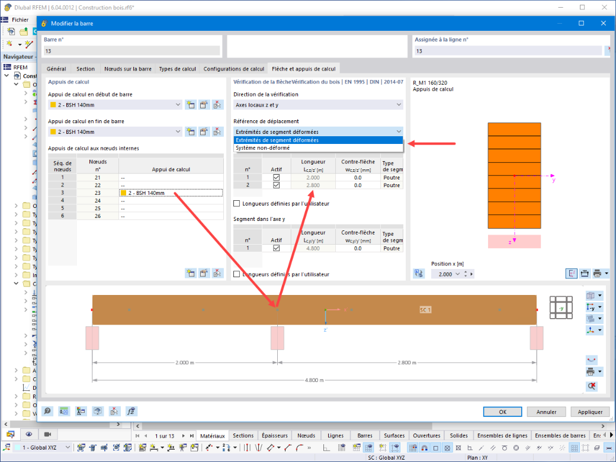Click the isometric view cube icon
616x462 pixels.
tap(591, 296)
